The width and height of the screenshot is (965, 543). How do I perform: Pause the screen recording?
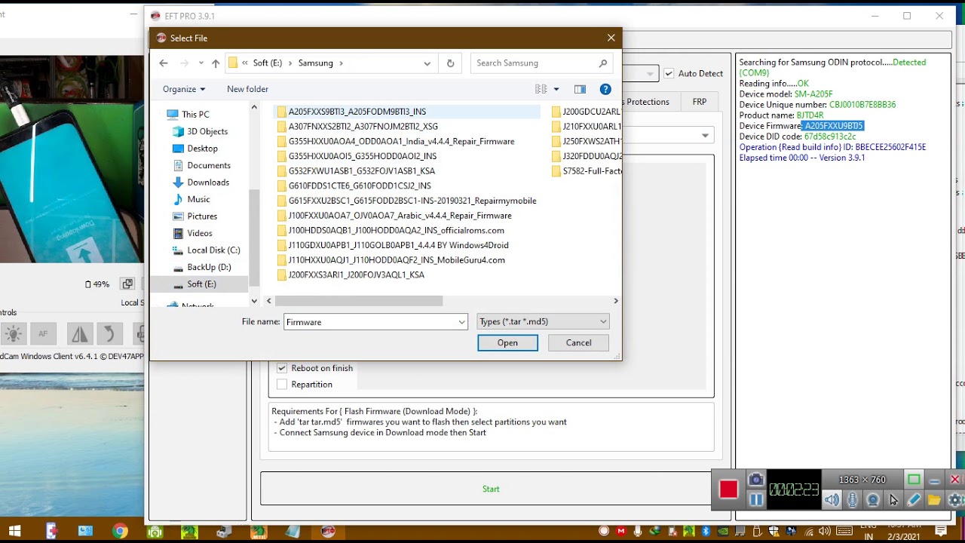[756, 499]
